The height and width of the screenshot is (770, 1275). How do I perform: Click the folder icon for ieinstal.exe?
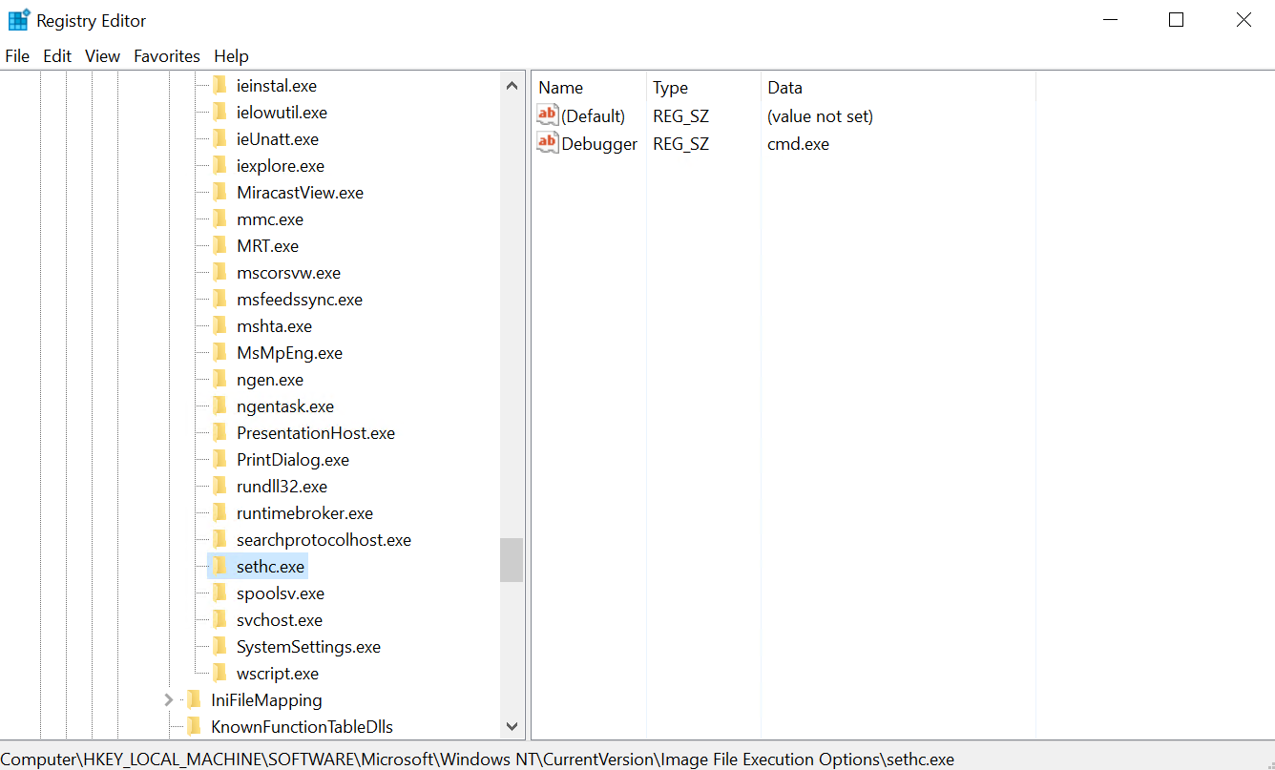[220, 86]
